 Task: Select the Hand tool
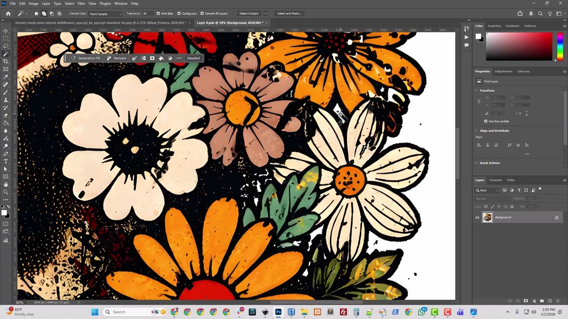tap(6, 184)
